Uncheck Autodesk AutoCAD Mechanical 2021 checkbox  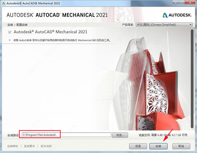point(10,32)
